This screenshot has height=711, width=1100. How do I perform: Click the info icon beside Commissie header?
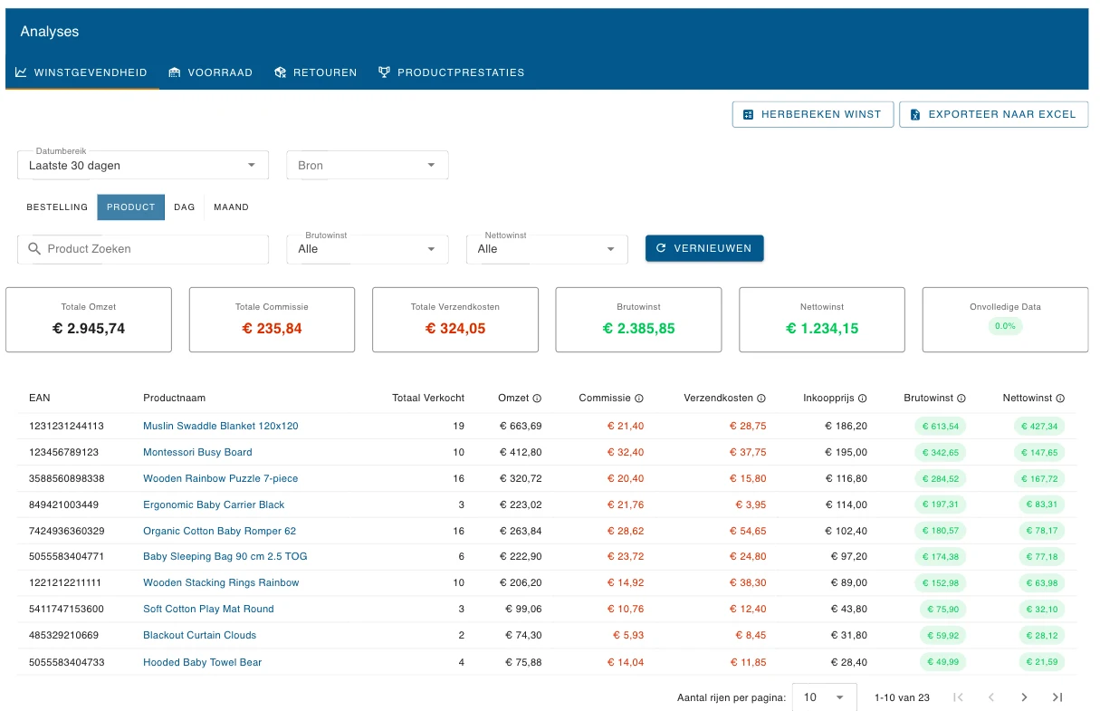pos(639,399)
